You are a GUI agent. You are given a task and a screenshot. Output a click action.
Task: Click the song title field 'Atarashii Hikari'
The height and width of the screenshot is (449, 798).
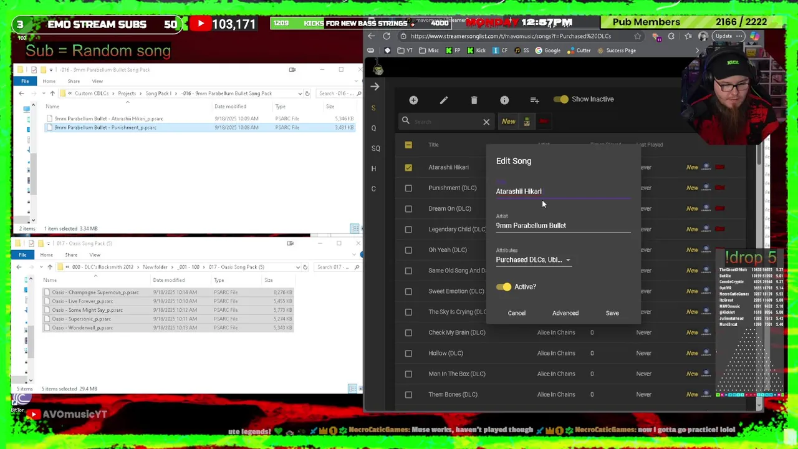[x=563, y=191]
